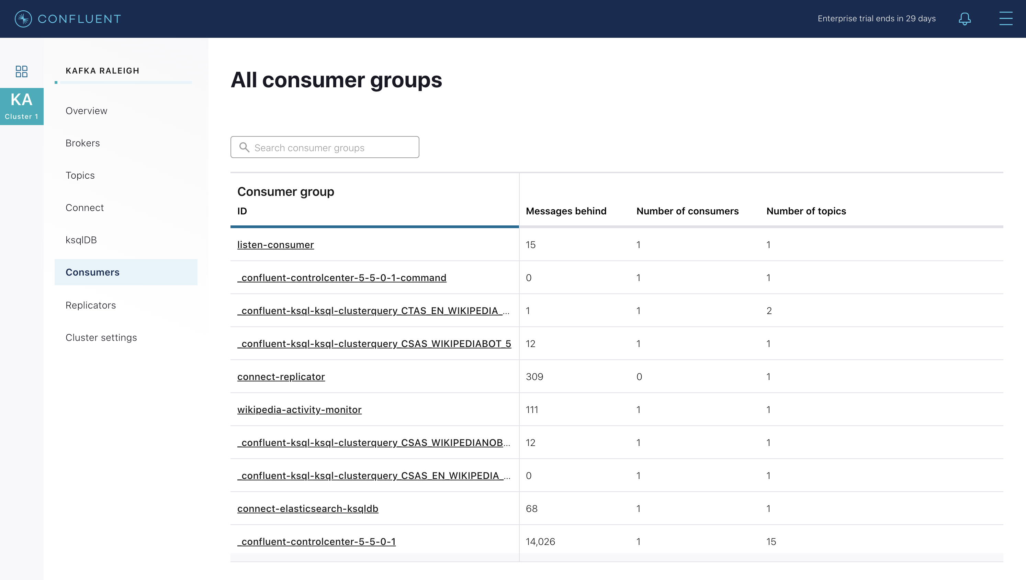The image size is (1026, 580).
Task: Sort by Number of consumers column
Action: click(687, 211)
